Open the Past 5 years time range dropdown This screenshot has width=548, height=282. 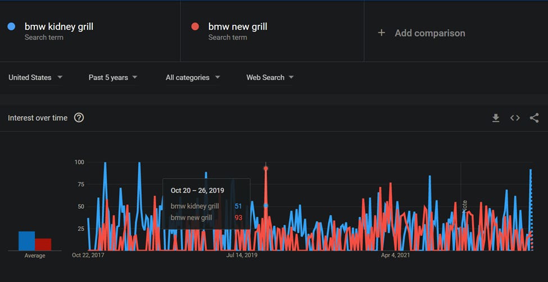[112, 78]
